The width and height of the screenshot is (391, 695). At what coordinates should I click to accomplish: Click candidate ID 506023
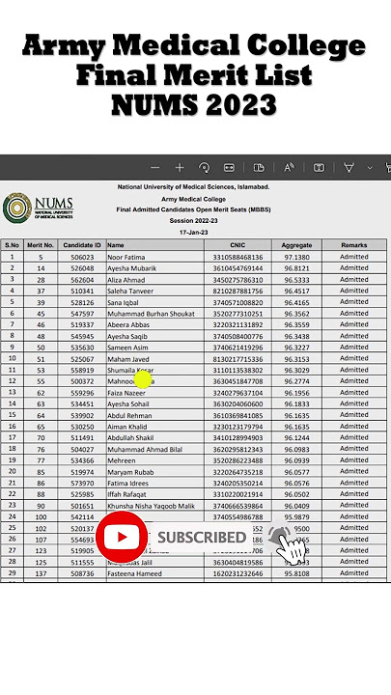pos(82,257)
